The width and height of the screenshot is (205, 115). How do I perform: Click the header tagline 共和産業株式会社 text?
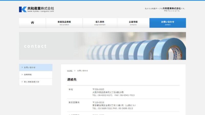(172, 8)
